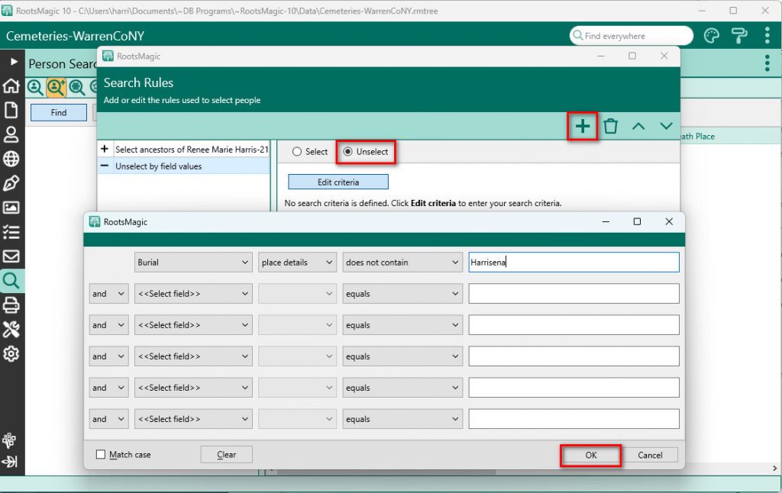Open the Tasks checklist view in the sidebar
The height and width of the screenshot is (493, 782).
11,232
